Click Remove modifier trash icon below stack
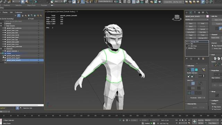 point(199,59)
